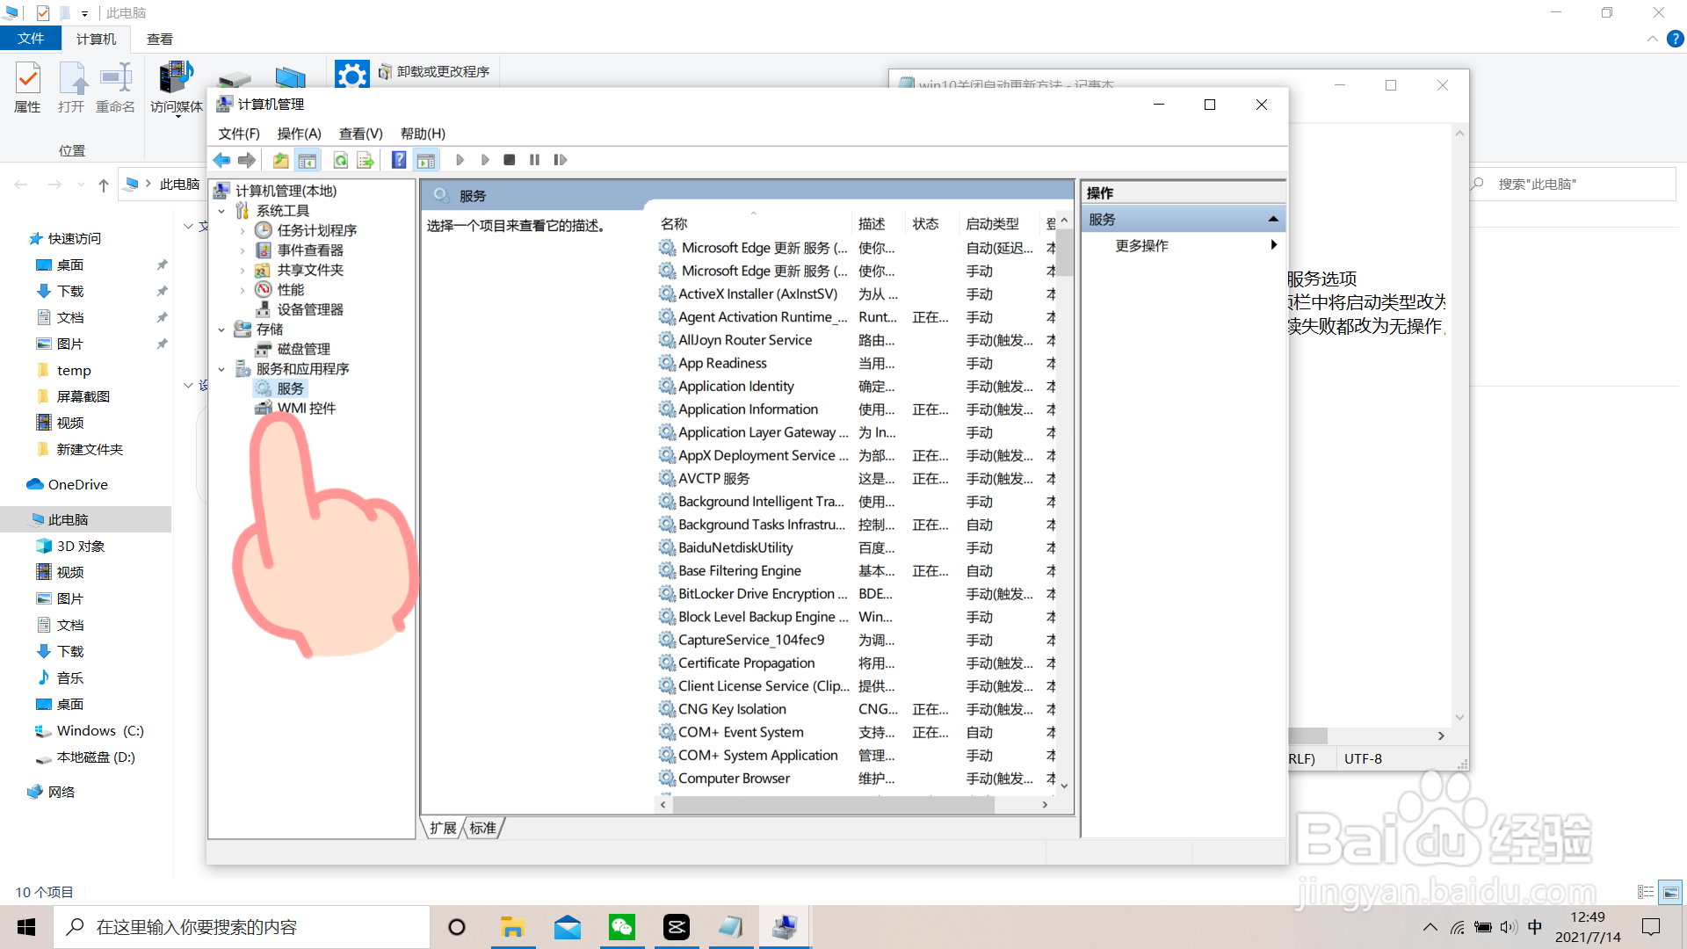Open Computer Management help
The image size is (1687, 949).
point(398,159)
